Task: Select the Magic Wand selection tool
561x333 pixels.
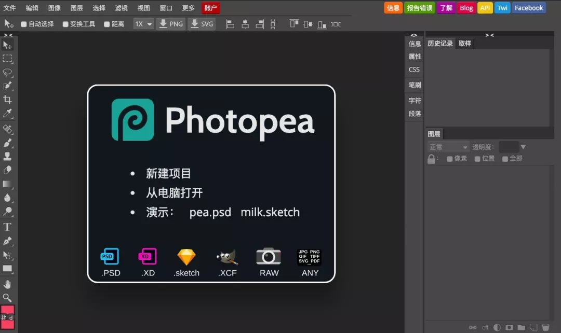Action: pyautogui.click(x=7, y=86)
